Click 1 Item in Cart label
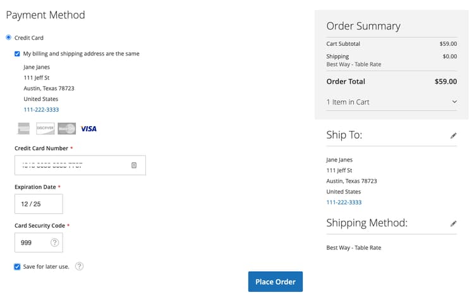 tap(348, 102)
